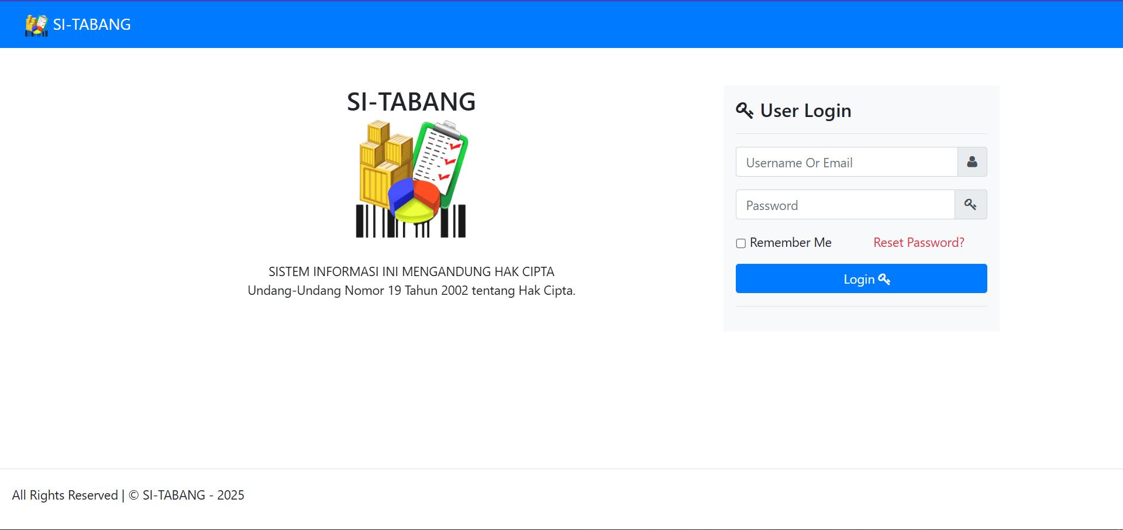
Task: Click the key icon beside User Login heading
Action: tap(745, 111)
